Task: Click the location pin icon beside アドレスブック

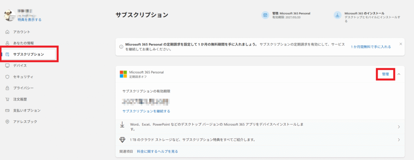Action: (7, 122)
